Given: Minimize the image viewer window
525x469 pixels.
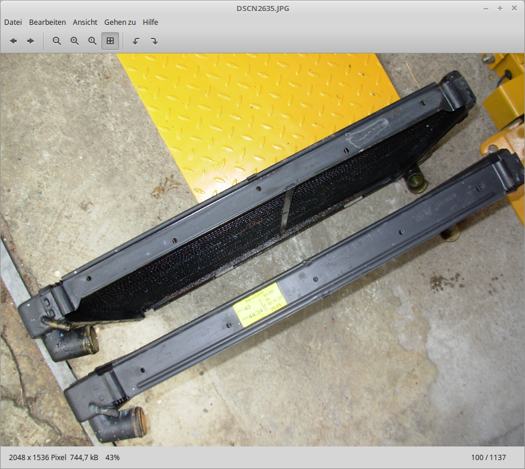Looking at the screenshot, I should [486, 8].
